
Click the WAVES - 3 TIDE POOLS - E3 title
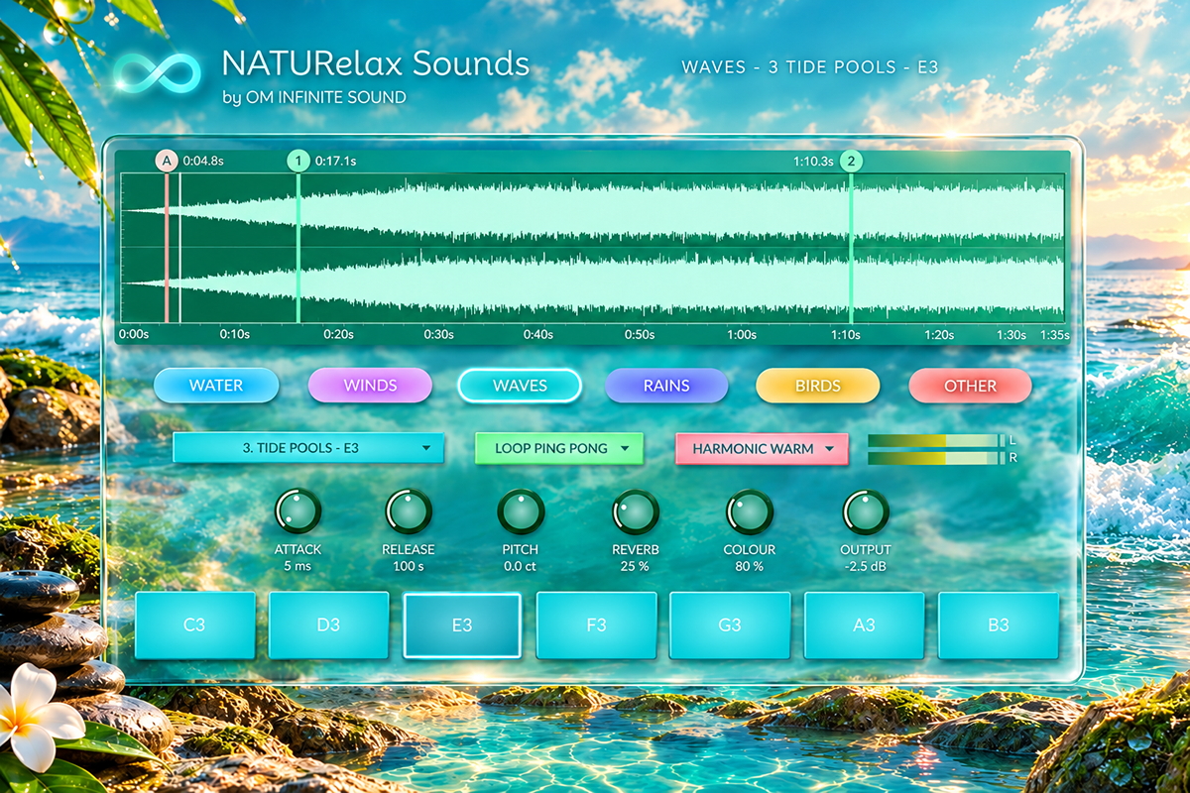[810, 67]
